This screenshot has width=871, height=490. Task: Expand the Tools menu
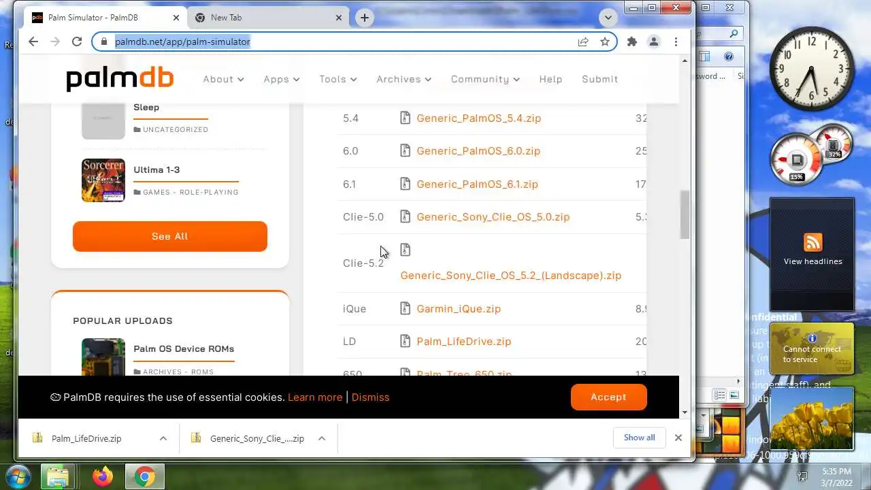(x=338, y=79)
